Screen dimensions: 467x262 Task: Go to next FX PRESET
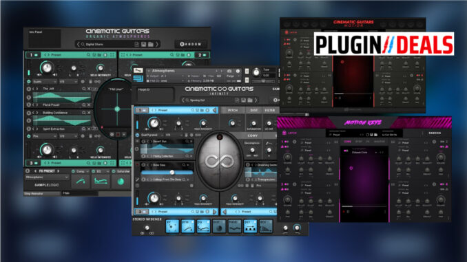point(58,171)
